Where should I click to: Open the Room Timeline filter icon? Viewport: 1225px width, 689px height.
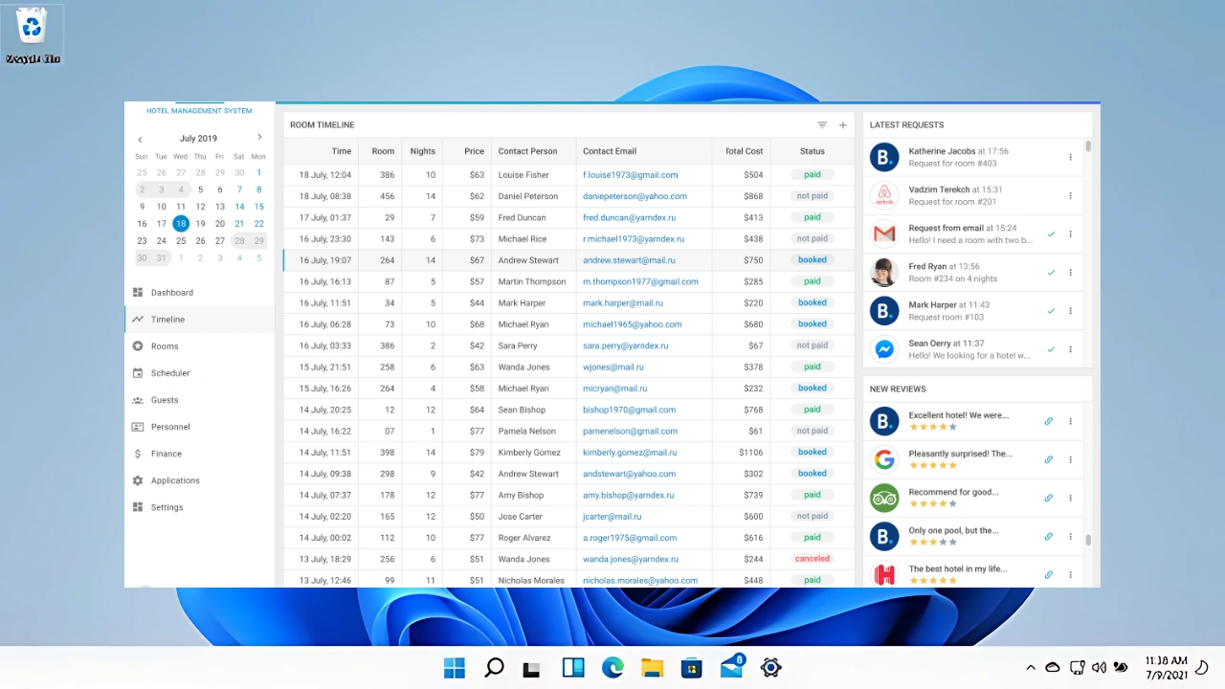[822, 125]
